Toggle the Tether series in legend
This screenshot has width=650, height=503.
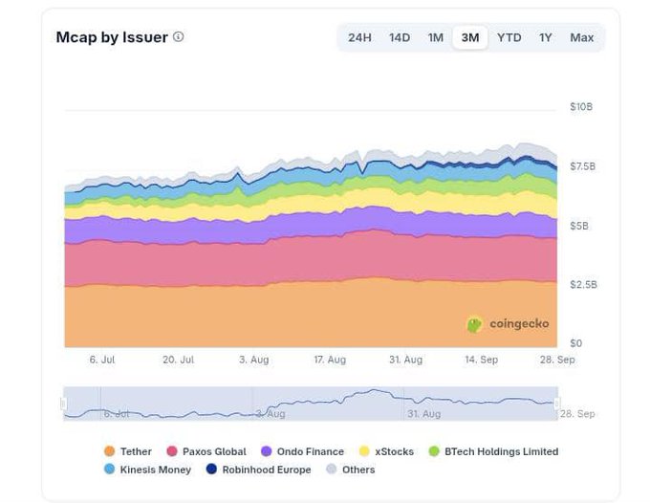coord(128,451)
